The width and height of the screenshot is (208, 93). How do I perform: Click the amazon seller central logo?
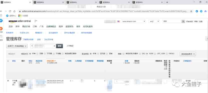[20, 21]
